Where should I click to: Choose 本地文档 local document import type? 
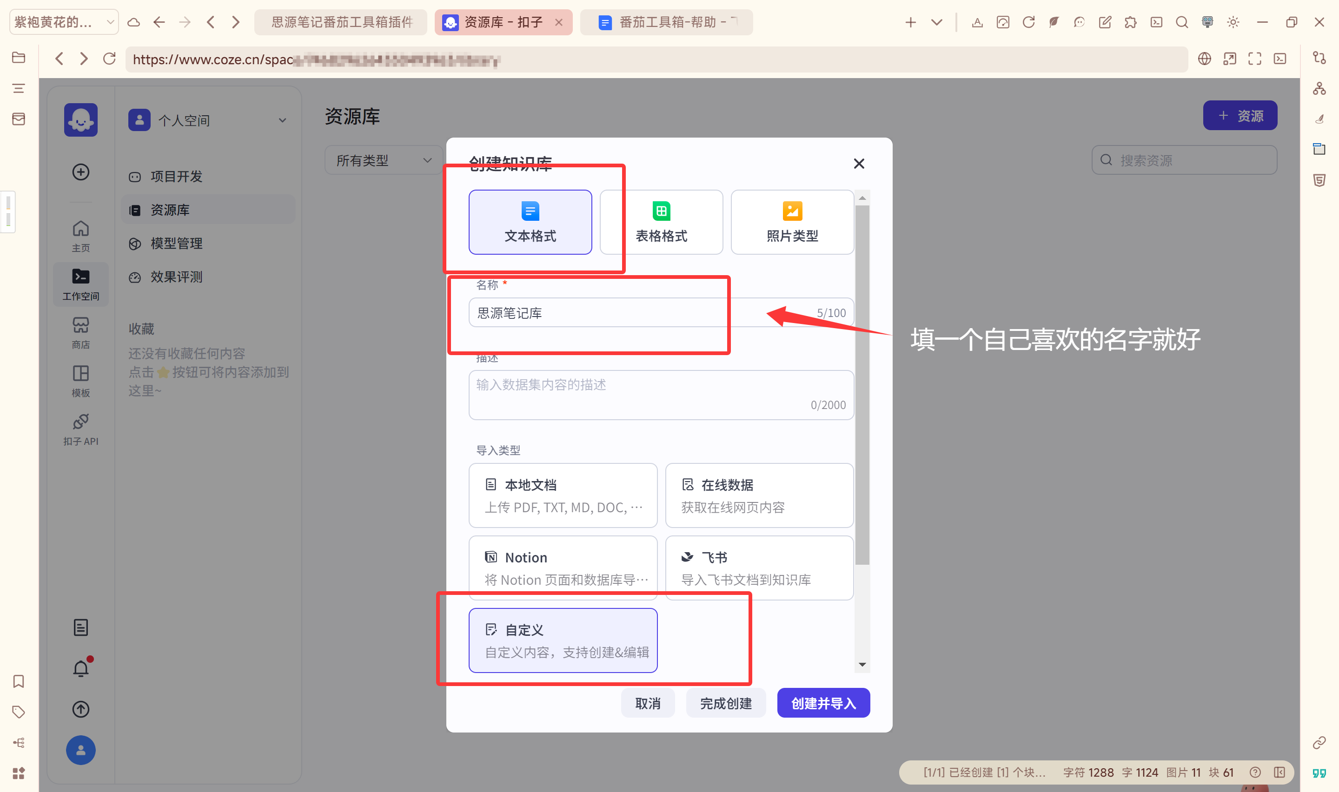coord(563,495)
